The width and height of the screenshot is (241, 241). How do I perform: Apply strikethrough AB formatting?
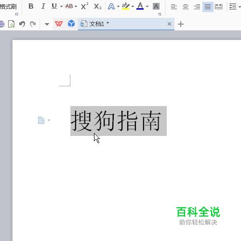[69, 6]
